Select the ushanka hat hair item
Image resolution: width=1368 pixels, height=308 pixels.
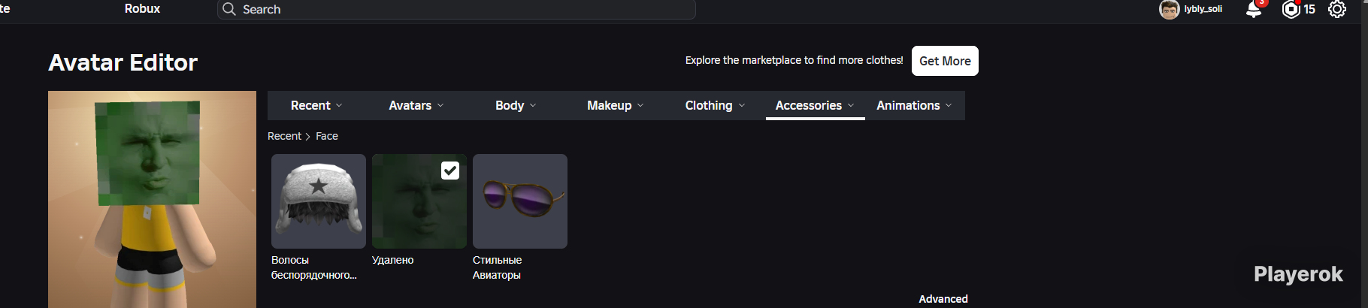tap(319, 201)
